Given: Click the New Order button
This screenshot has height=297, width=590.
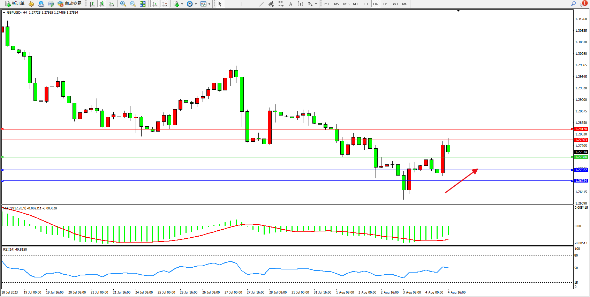Looking at the screenshot, I should click(x=15, y=4).
